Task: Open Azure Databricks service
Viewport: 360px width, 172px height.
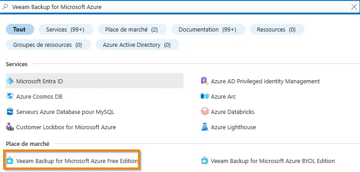Action: [233, 112]
